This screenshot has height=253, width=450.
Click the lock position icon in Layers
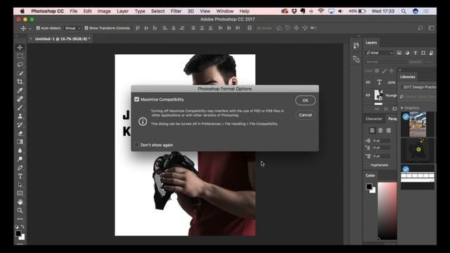click(392, 70)
